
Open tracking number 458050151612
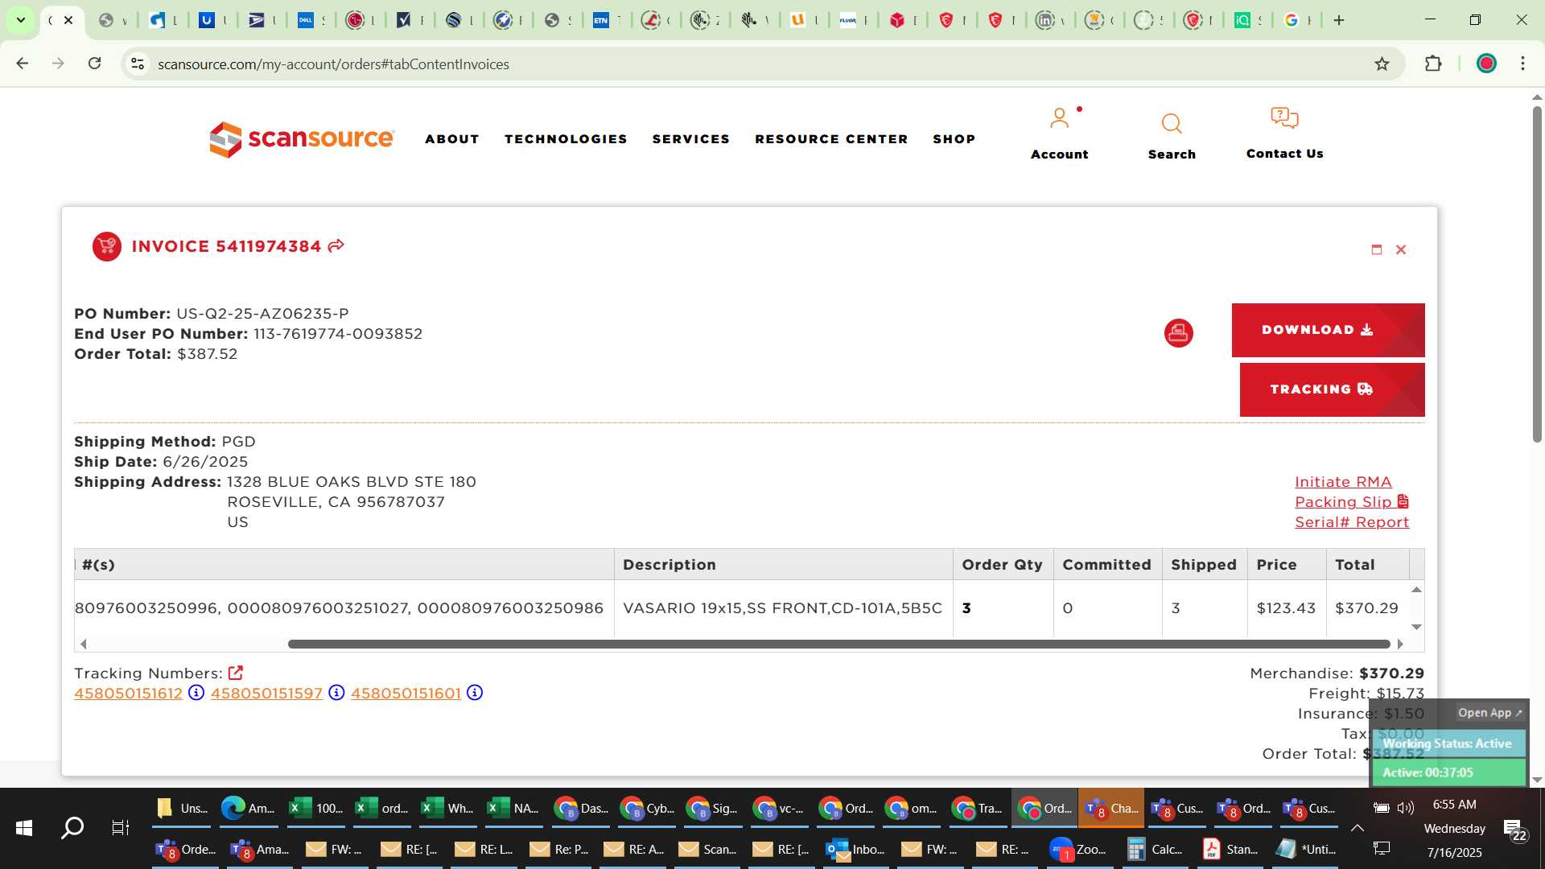(128, 693)
